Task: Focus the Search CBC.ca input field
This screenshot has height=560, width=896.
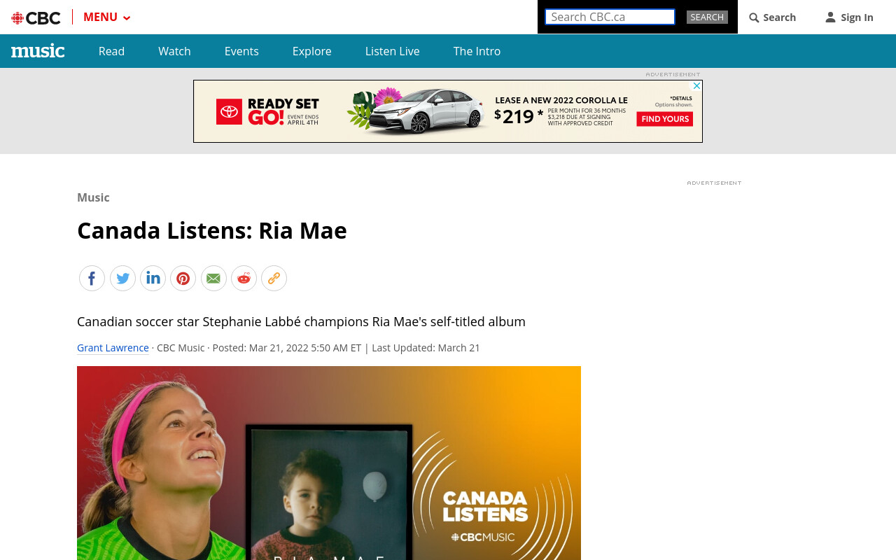Action: click(x=610, y=17)
